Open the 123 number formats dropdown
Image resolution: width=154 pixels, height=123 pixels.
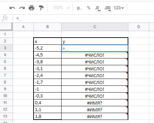point(119,8)
